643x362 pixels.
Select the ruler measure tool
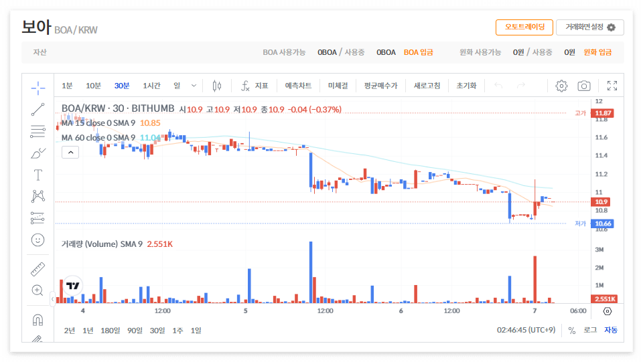coord(38,269)
